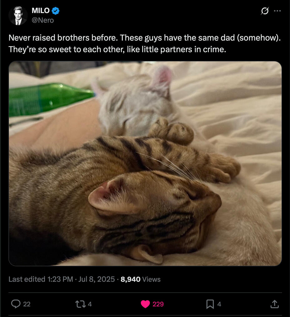Viewport: 290px width, 317px height.
Task: View edit history via "Last edited"
Action: click(27, 279)
